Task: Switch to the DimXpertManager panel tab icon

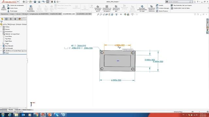Action: 15,19
